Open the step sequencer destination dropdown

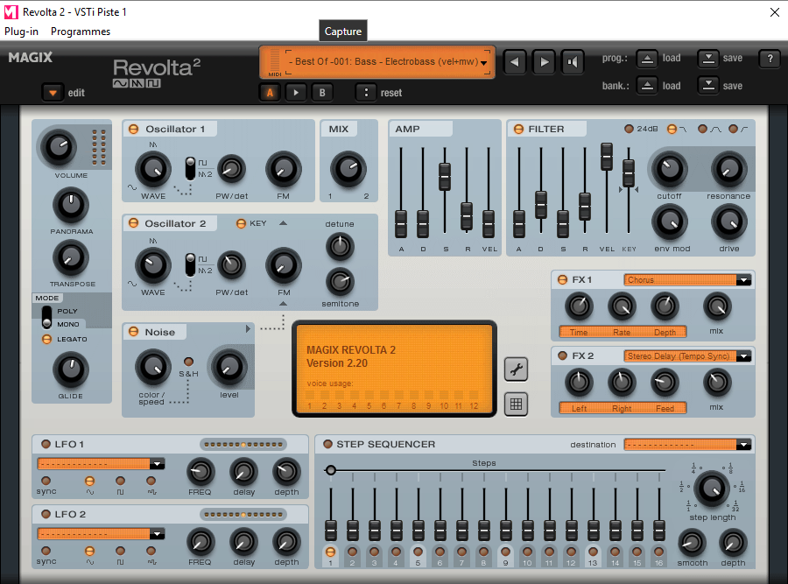click(743, 444)
